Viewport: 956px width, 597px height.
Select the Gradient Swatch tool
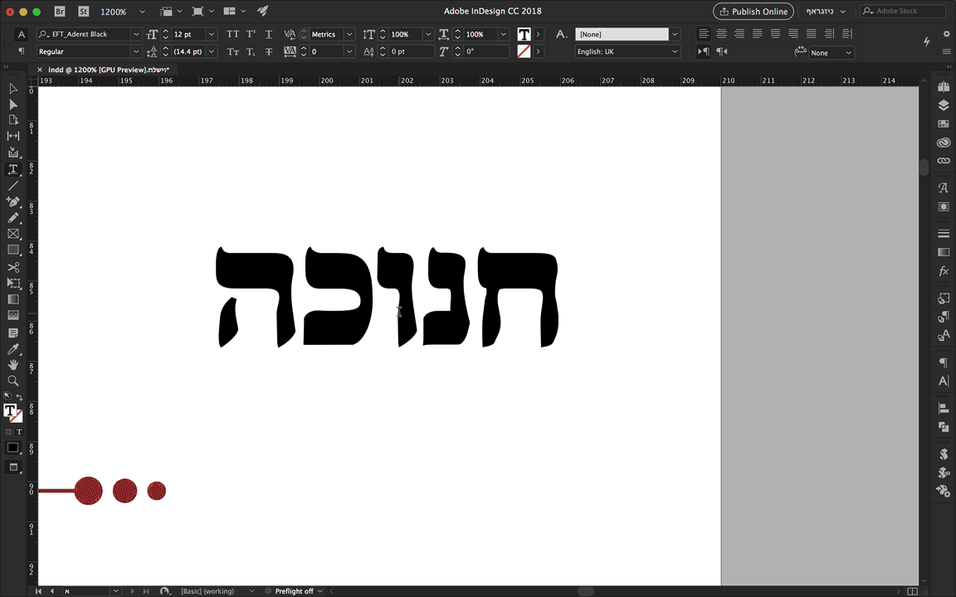12,299
